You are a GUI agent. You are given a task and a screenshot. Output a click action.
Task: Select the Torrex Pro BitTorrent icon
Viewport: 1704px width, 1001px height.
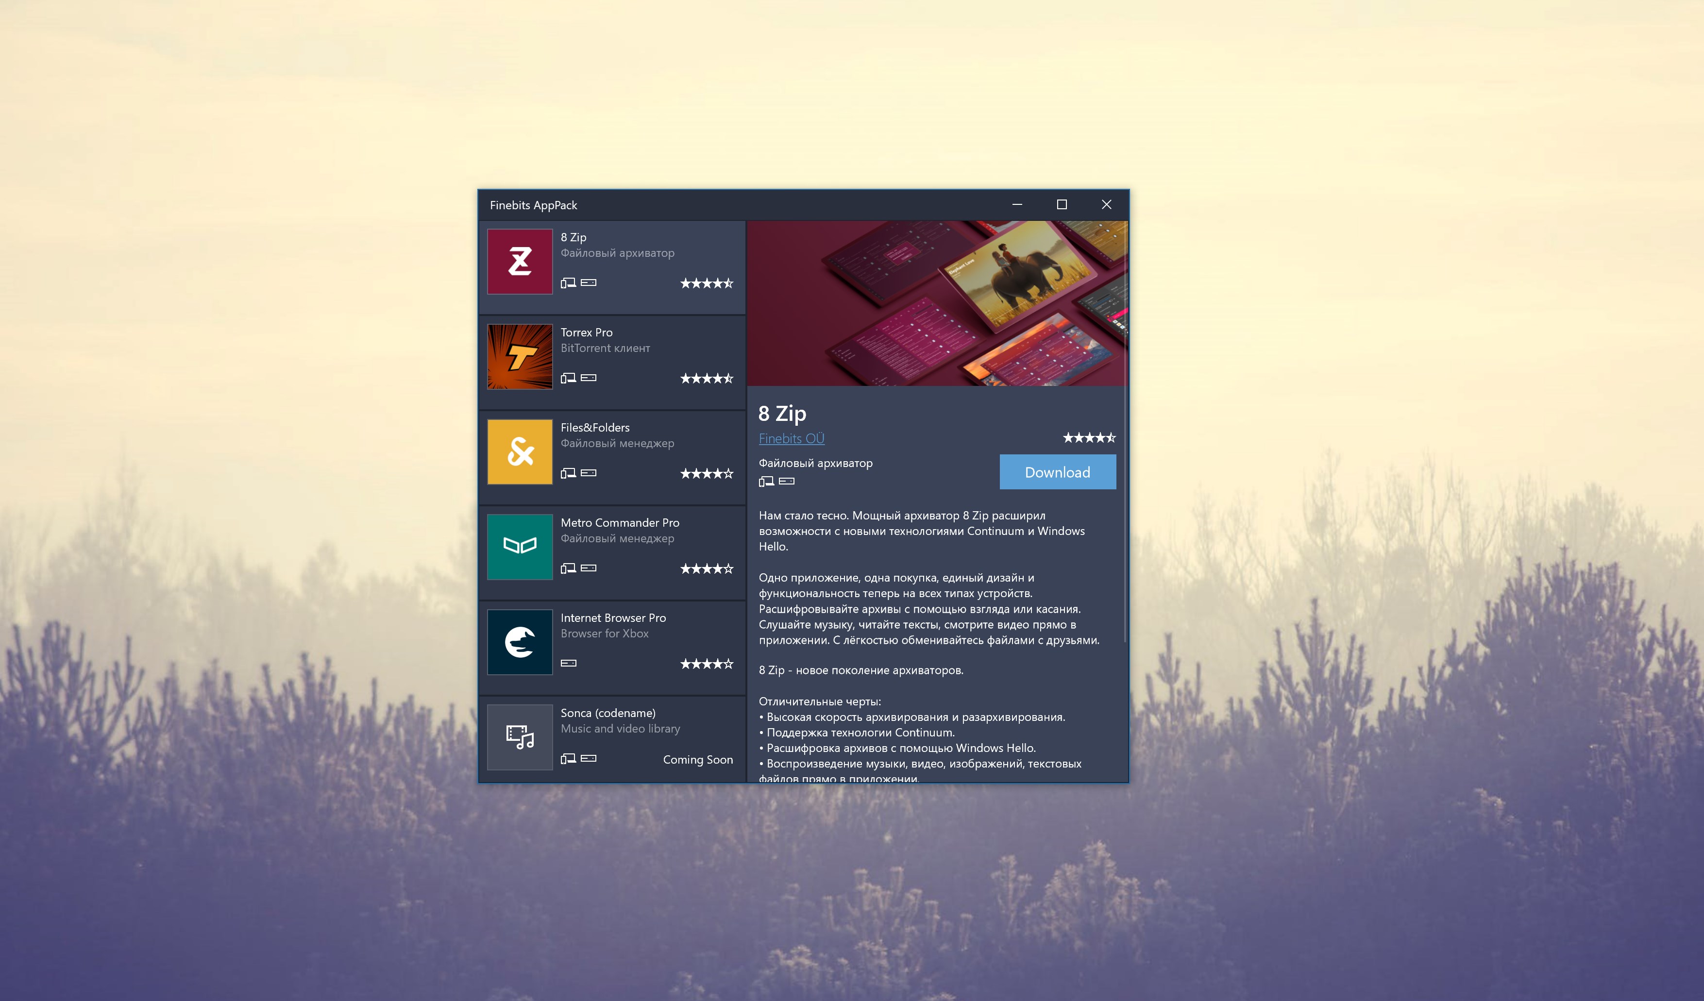[x=520, y=355]
